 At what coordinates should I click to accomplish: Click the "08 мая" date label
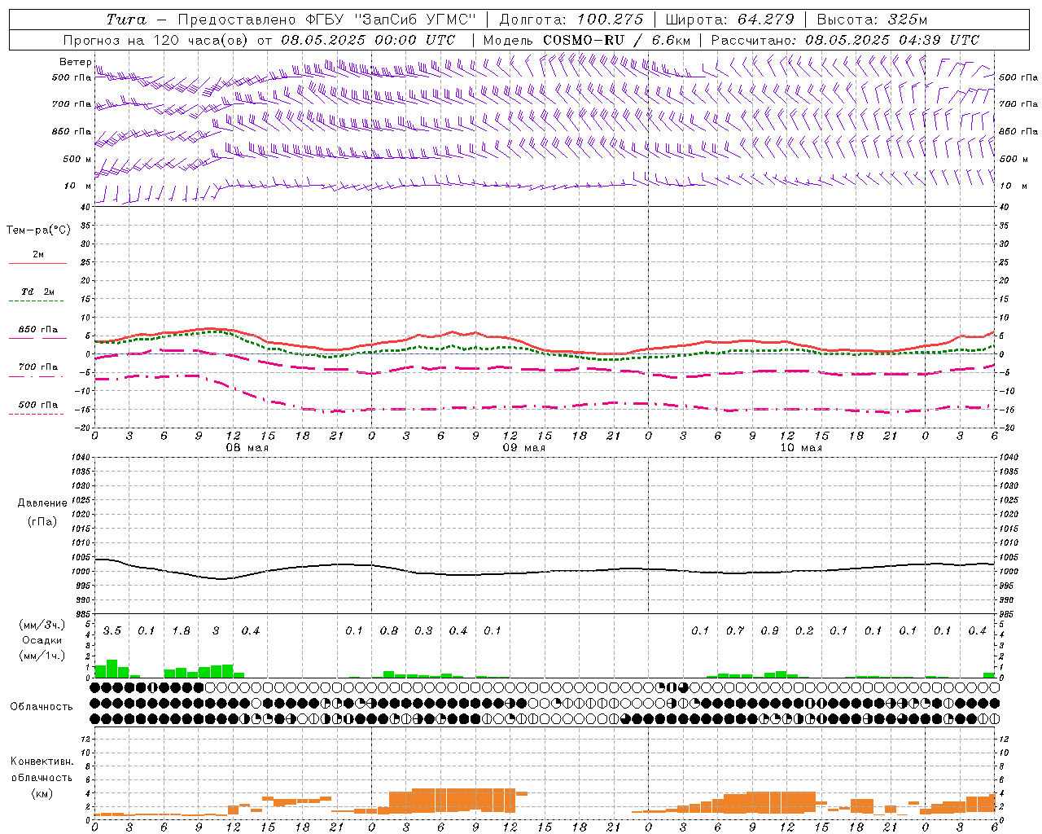(x=247, y=448)
